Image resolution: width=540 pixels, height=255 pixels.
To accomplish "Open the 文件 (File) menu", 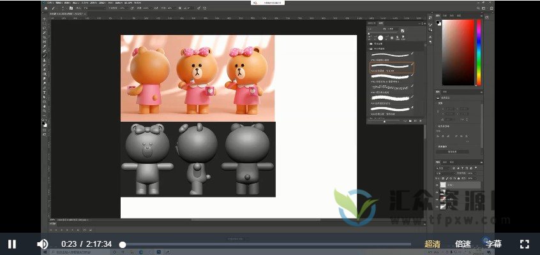I will (49, 3).
